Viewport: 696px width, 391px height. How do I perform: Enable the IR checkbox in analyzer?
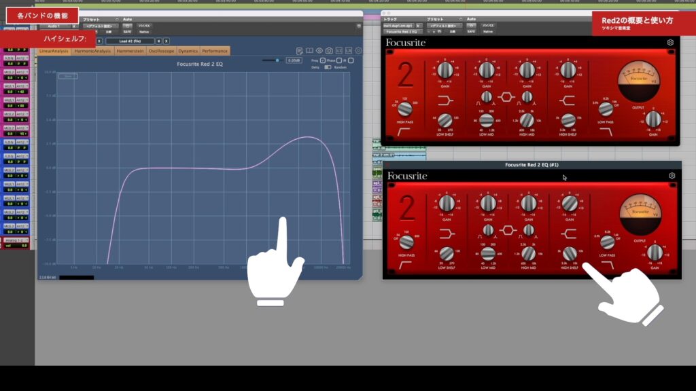click(x=351, y=60)
